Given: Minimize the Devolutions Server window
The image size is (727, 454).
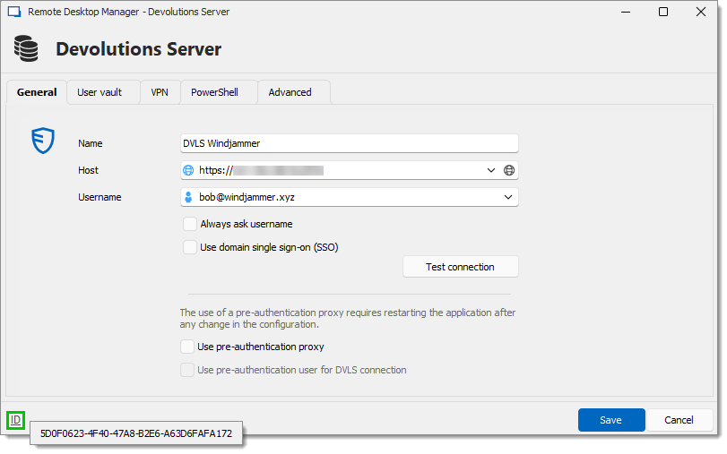Looking at the screenshot, I should pos(626,12).
